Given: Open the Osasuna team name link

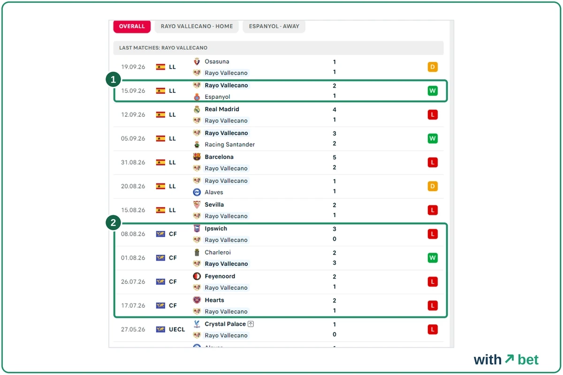Looking at the screenshot, I should [x=217, y=61].
